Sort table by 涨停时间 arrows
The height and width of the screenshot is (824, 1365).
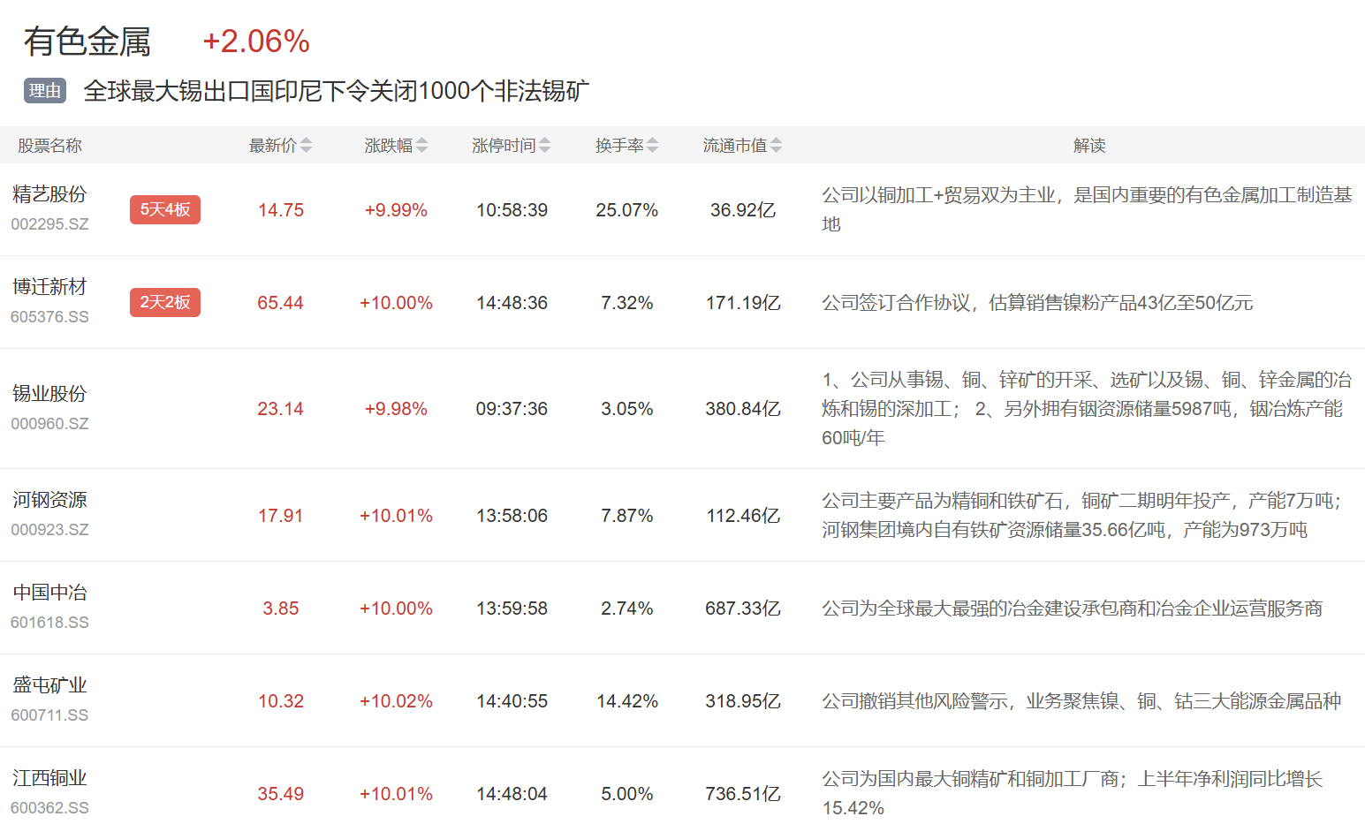click(x=544, y=146)
